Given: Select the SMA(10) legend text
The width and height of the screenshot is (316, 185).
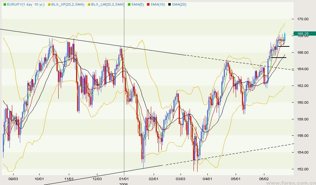Looking at the screenshot, I should pos(157,4).
